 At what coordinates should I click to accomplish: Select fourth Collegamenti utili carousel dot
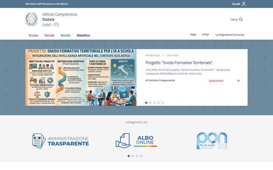(x=141, y=156)
